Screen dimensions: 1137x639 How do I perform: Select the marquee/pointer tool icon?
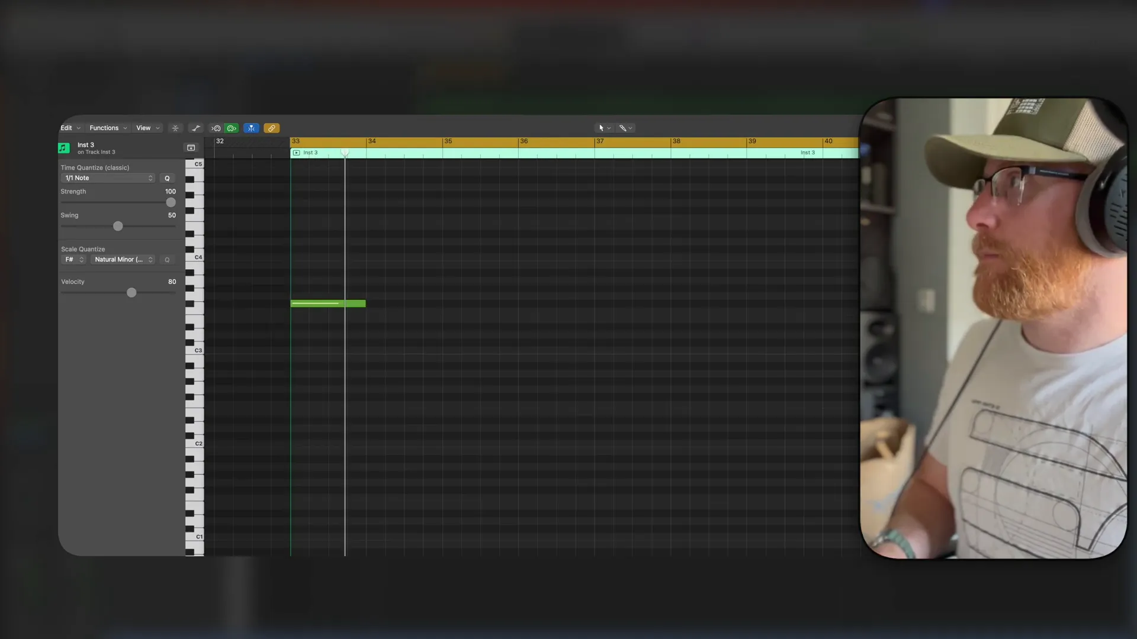click(600, 127)
